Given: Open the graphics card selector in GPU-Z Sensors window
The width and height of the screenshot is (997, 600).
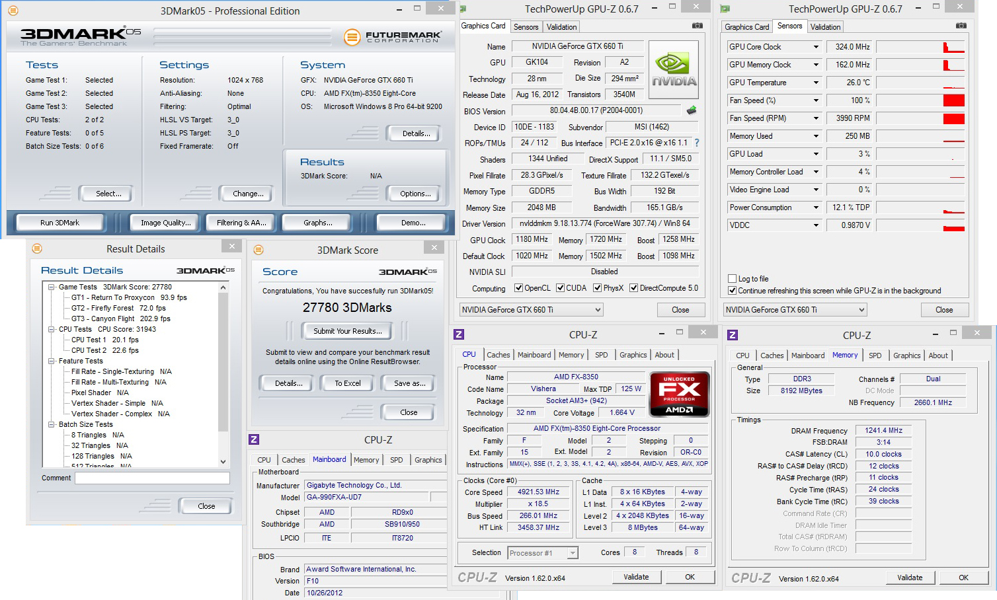Looking at the screenshot, I should pyautogui.click(x=795, y=310).
